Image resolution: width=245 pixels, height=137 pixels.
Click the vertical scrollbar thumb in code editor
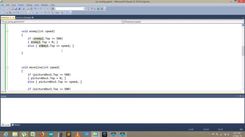click(x=243, y=51)
